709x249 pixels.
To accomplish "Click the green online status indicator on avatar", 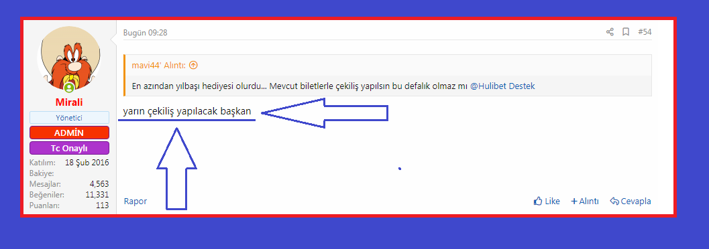I will 69,88.
